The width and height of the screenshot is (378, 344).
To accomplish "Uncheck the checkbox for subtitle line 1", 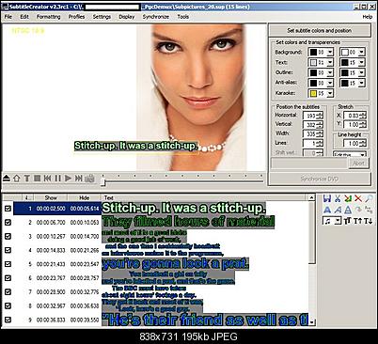I will (8, 209).
